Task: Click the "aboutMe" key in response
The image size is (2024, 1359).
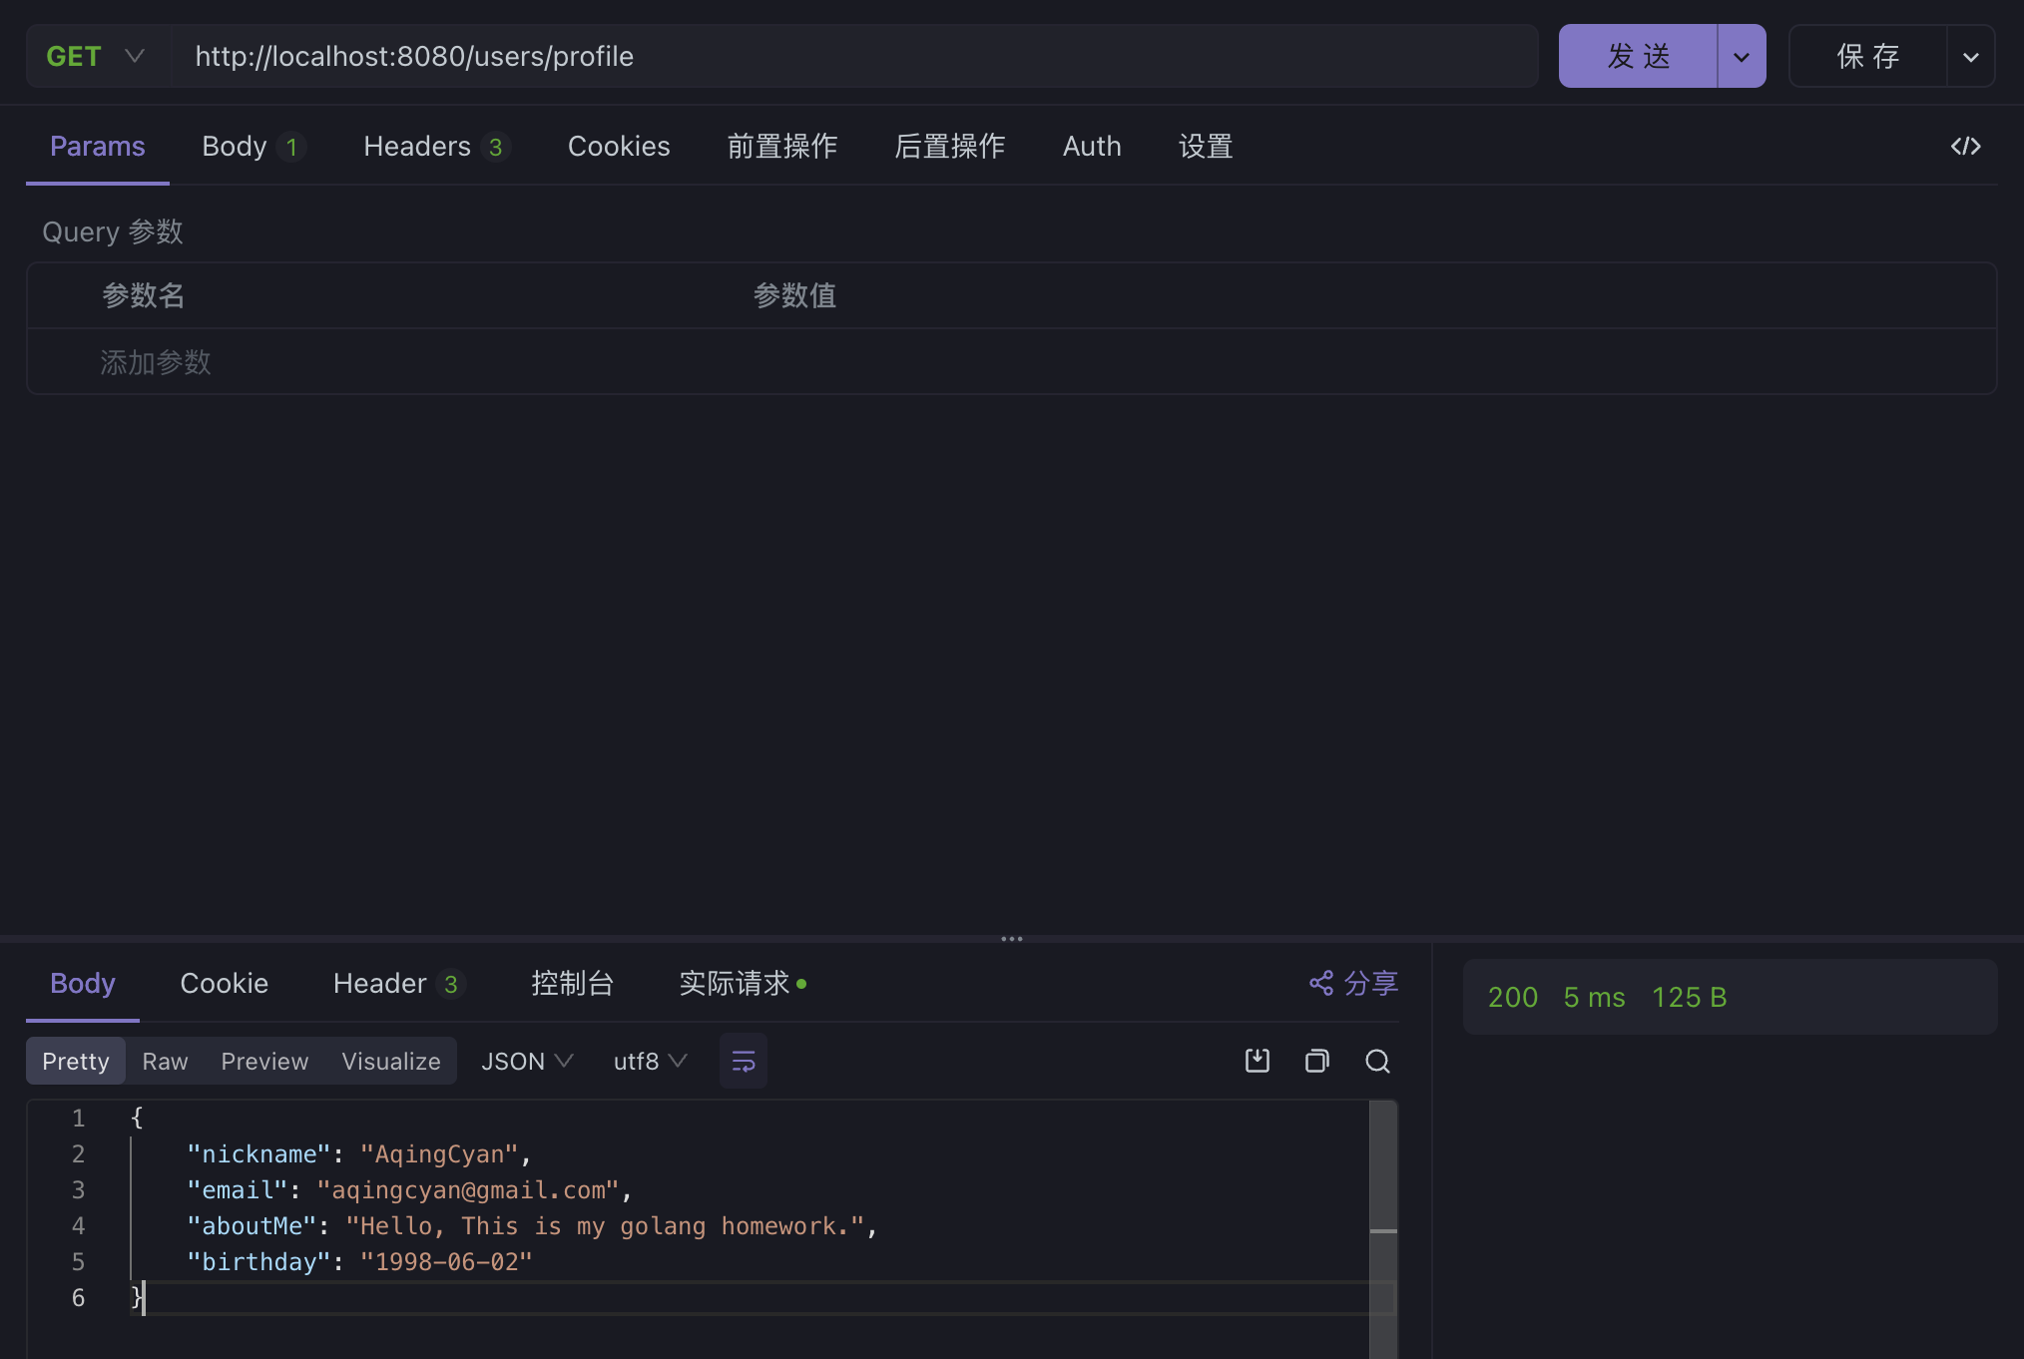Action: pyautogui.click(x=252, y=1226)
